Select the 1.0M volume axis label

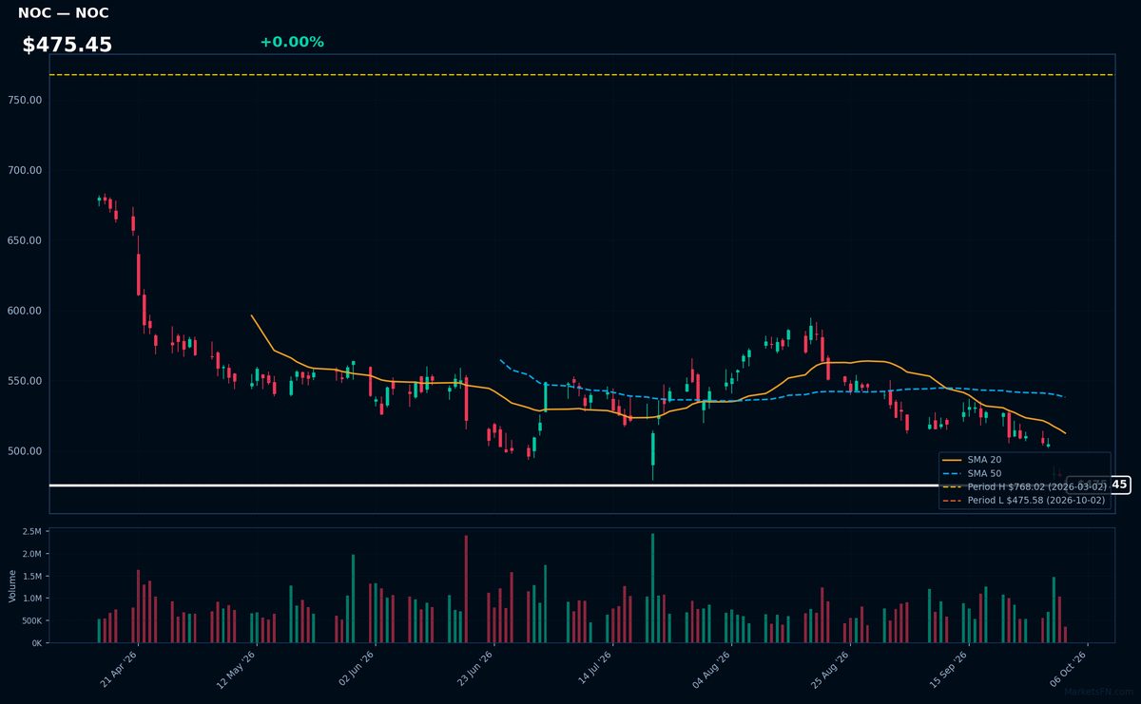(32, 599)
